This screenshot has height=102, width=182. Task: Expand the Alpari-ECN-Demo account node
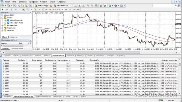(5, 23)
